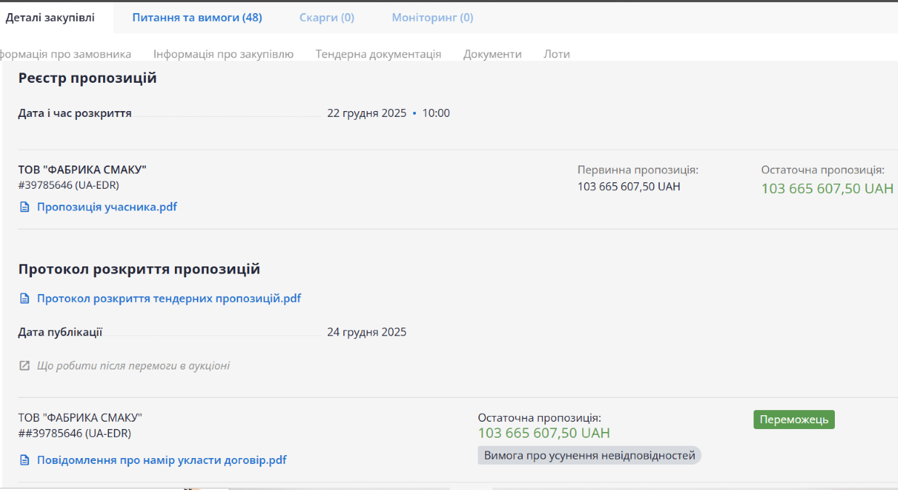Open the Питання та вимоги (48) tab
The width and height of the screenshot is (898, 490).
(197, 17)
